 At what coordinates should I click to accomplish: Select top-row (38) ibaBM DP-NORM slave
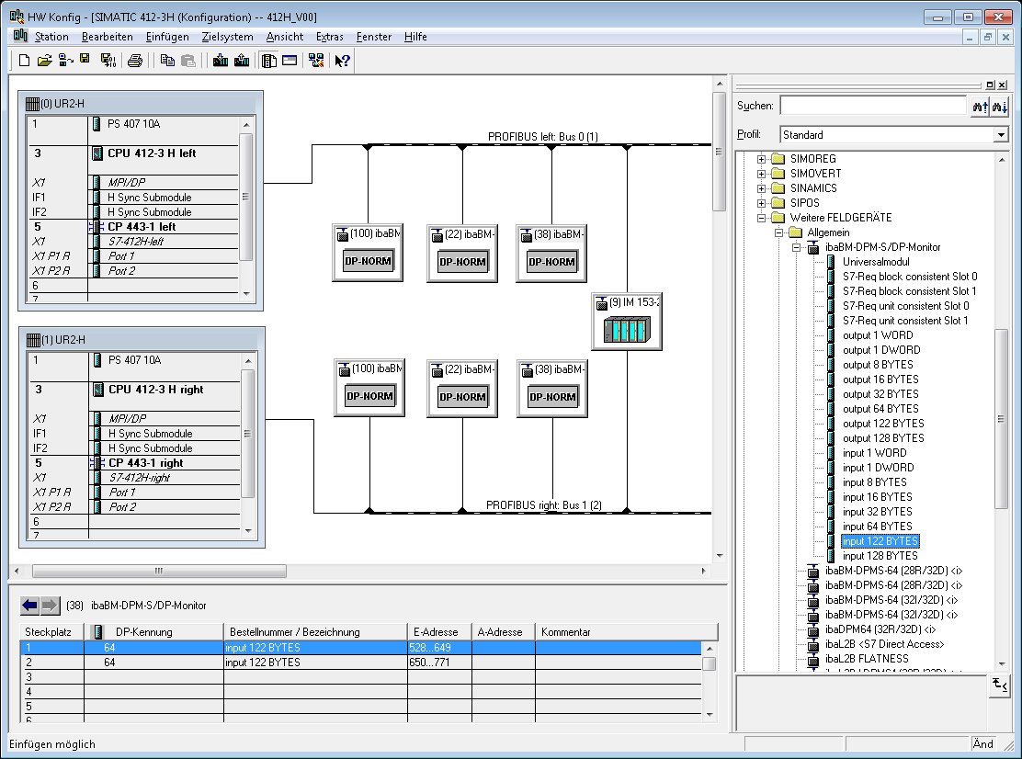pyautogui.click(x=551, y=254)
